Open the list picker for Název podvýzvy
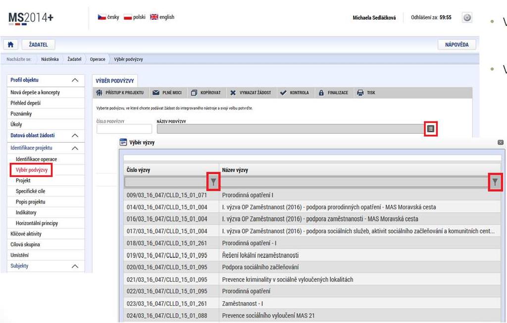 [x=430, y=129]
